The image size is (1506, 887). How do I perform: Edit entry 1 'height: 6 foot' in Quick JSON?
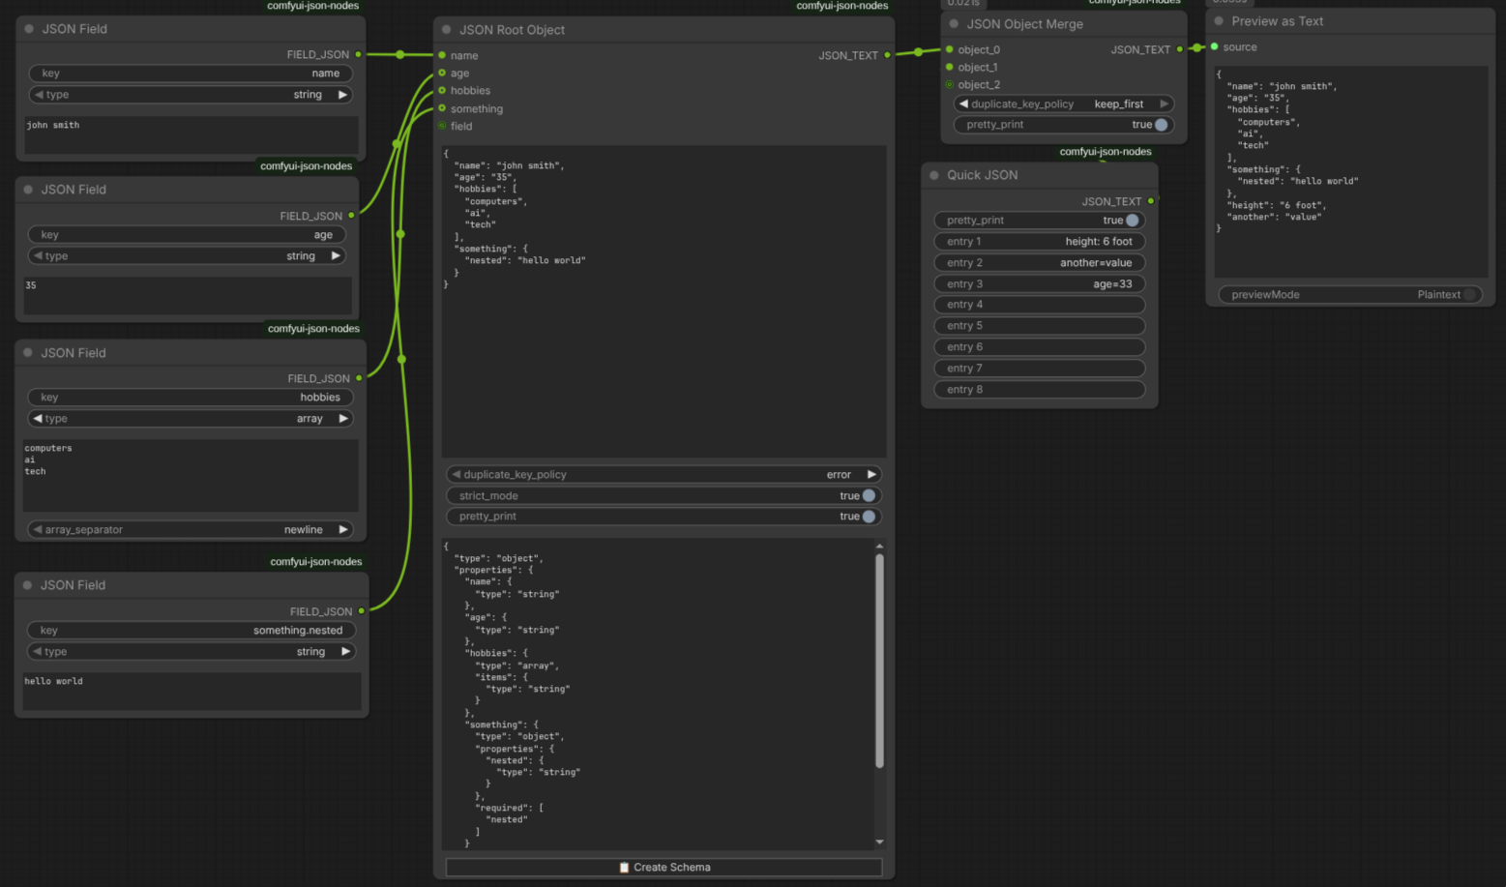click(x=1040, y=242)
